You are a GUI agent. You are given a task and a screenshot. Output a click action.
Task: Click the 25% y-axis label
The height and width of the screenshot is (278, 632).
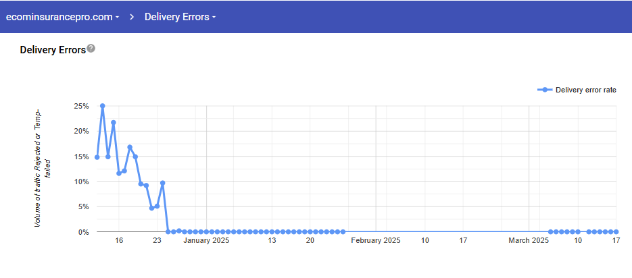pyautogui.click(x=82, y=106)
